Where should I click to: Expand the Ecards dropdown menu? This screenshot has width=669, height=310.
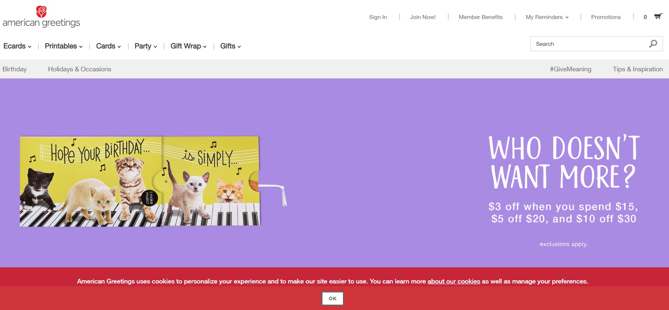click(x=17, y=46)
